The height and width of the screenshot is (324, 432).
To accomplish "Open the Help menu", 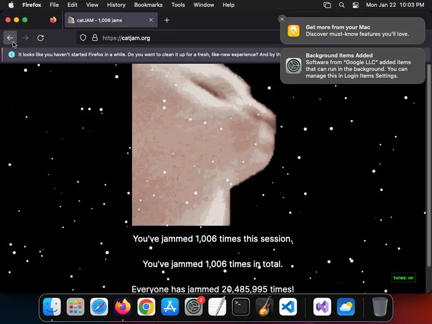I will 228,5.
